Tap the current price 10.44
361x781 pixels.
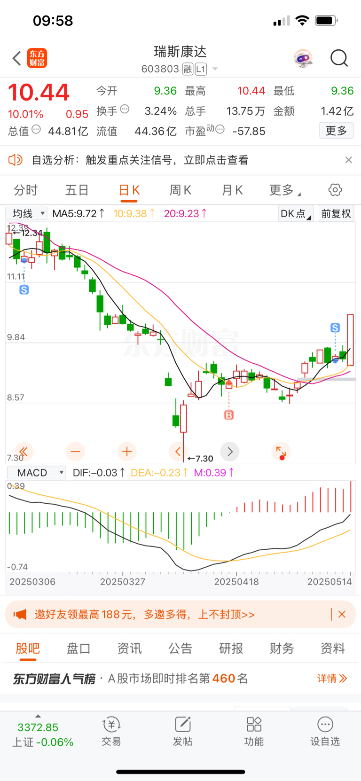(x=39, y=92)
